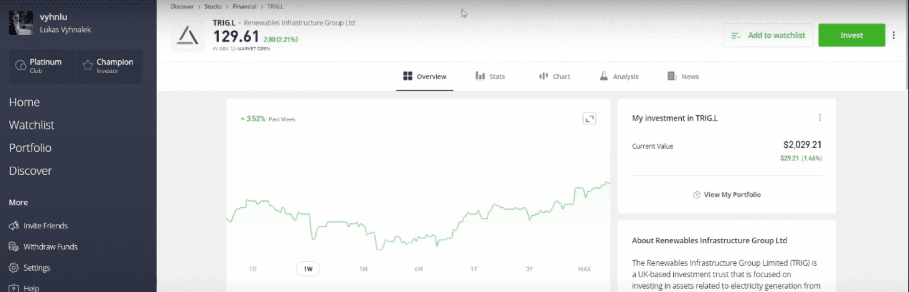
Task: Select the 1Y chart timeframe
Action: (x=474, y=269)
